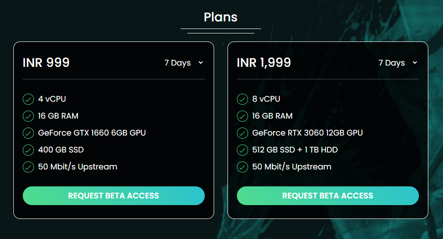Request beta access for the INR 1,999 plan
Image resolution: width=443 pixels, height=239 pixels.
tap(328, 196)
